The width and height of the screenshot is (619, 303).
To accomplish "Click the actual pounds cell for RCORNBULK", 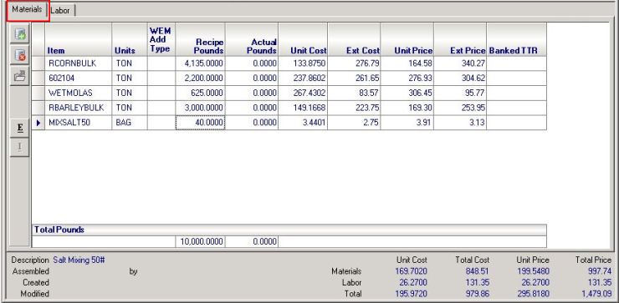I will click(252, 63).
